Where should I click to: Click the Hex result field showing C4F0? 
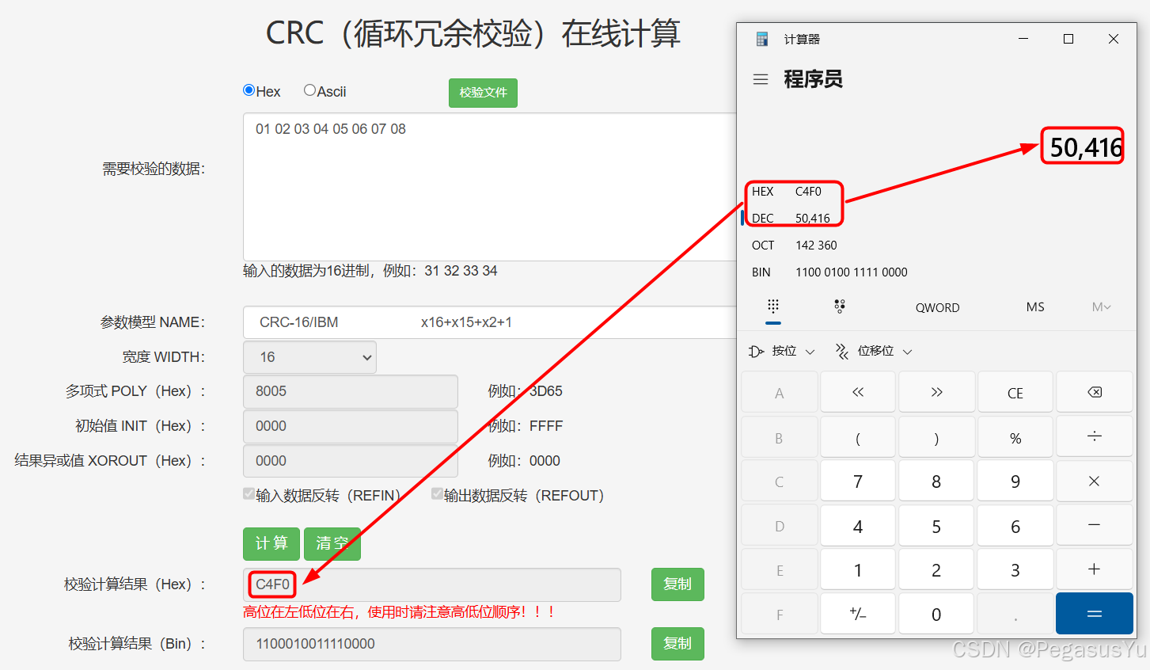[x=432, y=584]
